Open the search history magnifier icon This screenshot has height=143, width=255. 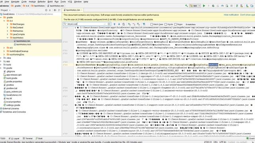(x=65, y=24)
